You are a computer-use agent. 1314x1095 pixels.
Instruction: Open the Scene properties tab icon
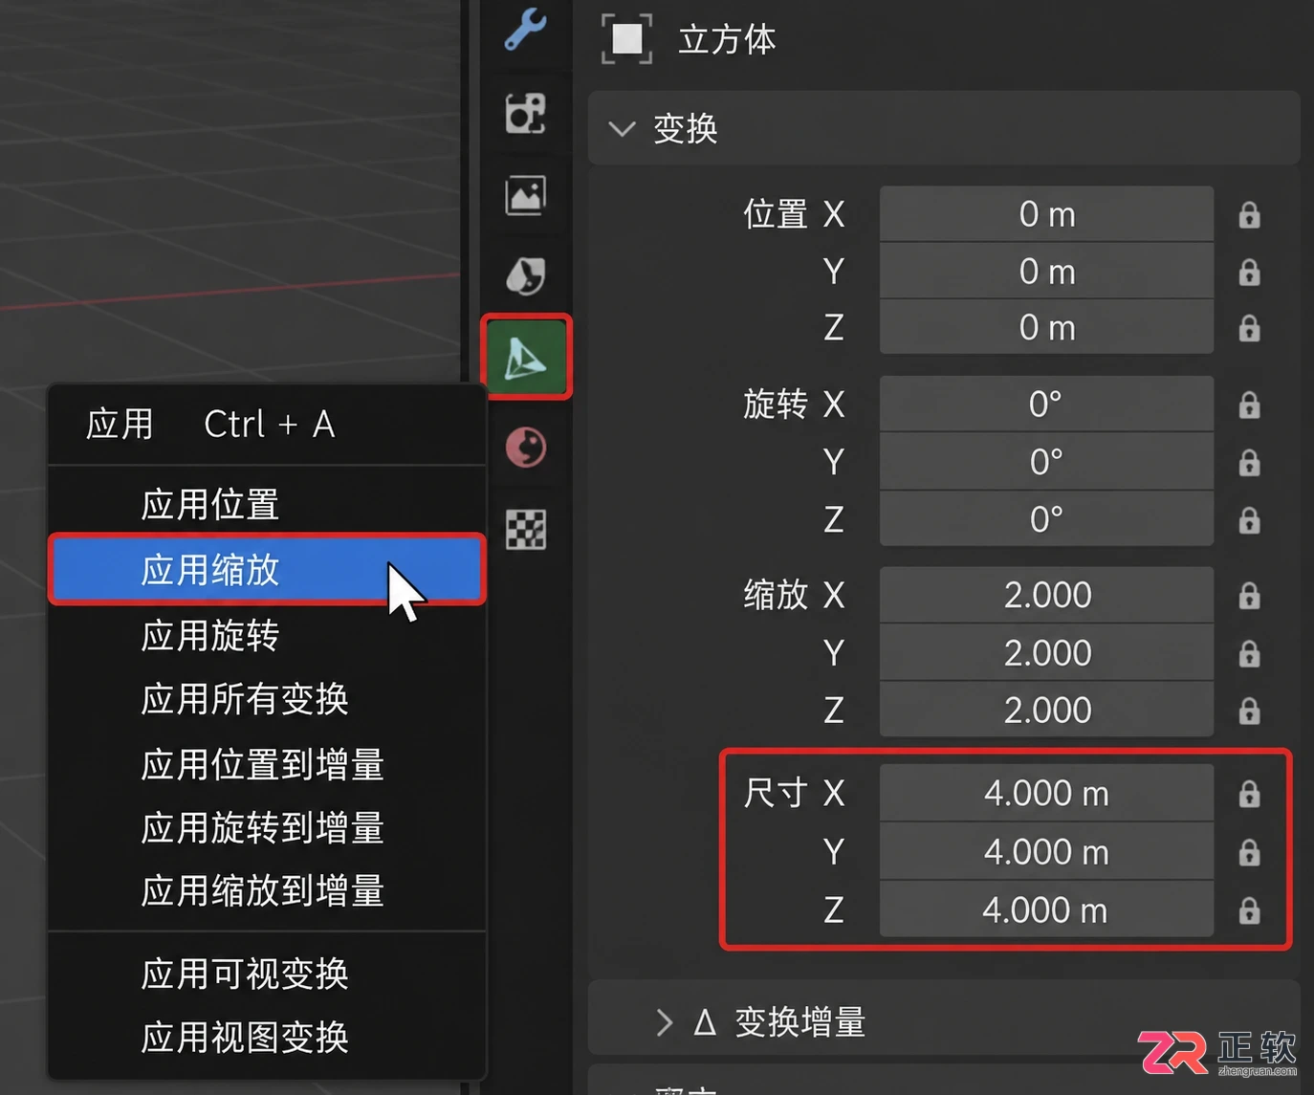click(526, 275)
